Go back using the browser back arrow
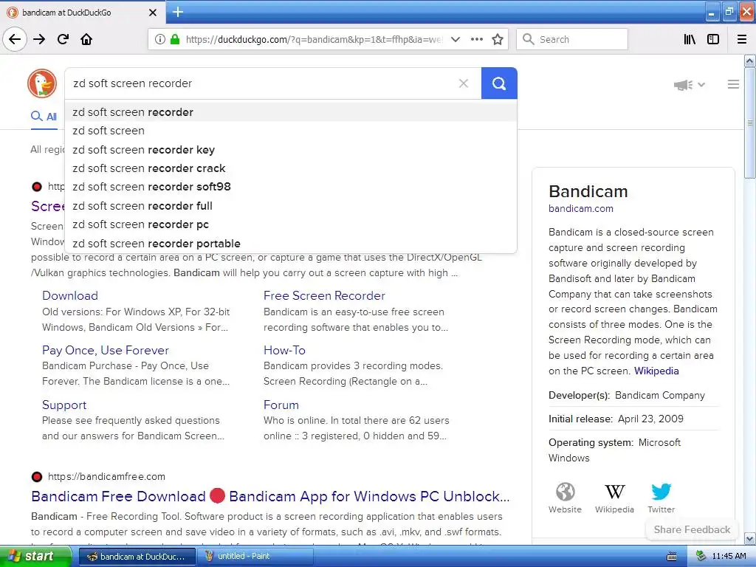The height and width of the screenshot is (567, 756). pyautogui.click(x=15, y=39)
